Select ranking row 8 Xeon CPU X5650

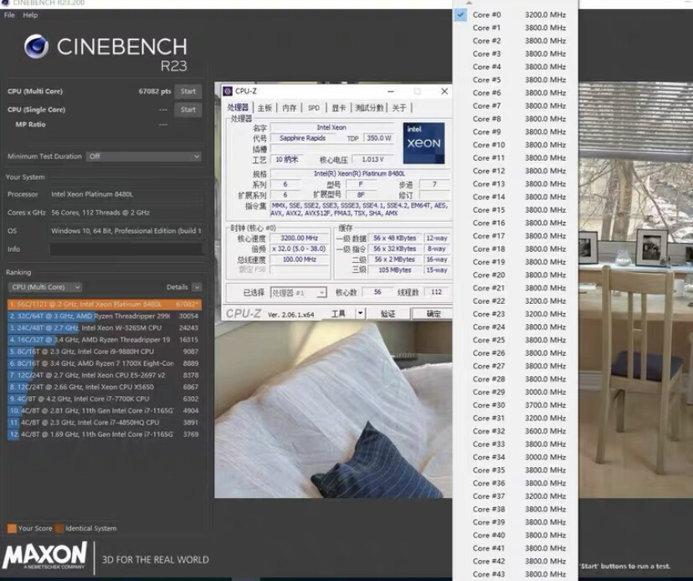tap(105, 387)
